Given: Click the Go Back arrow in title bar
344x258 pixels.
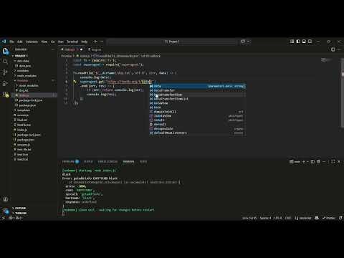Looking at the screenshot, I should [x=96, y=42].
